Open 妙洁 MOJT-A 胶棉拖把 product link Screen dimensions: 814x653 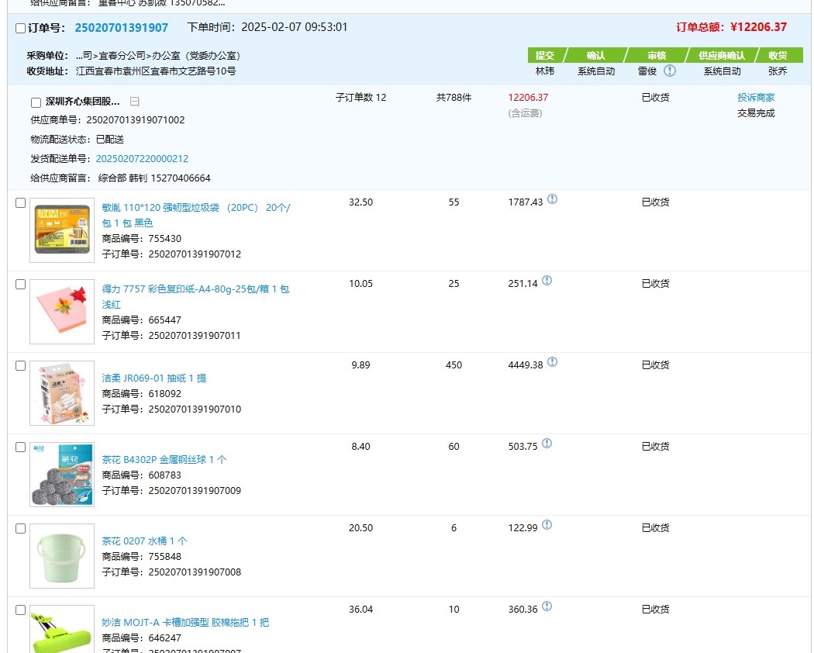(x=185, y=622)
